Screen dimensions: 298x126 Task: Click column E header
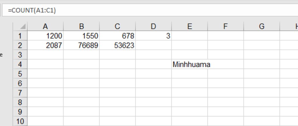[x=189, y=26]
